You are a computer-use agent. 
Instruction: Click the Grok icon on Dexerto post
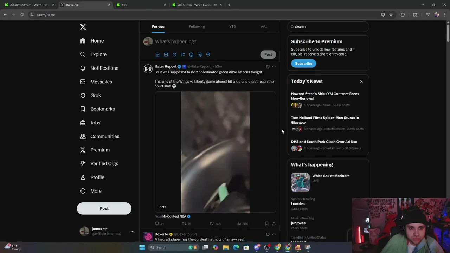click(268, 234)
